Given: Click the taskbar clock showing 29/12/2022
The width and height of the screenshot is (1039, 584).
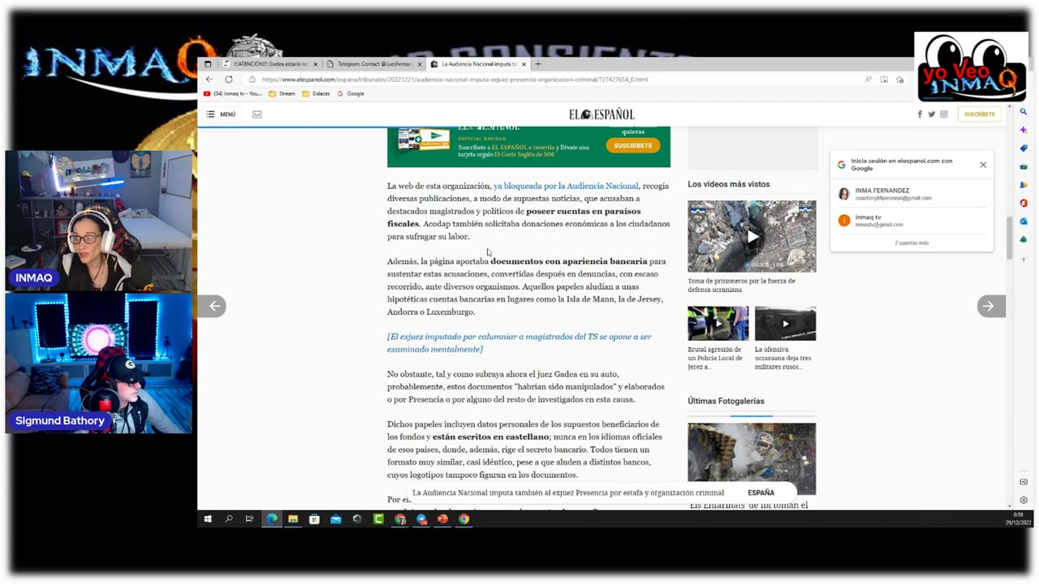Looking at the screenshot, I should pos(1018,519).
